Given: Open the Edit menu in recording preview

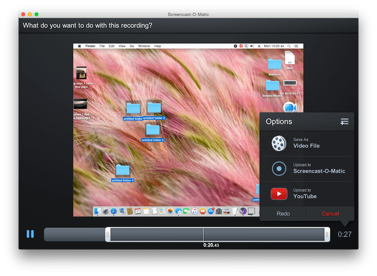Looking at the screenshot, I should coord(112,46).
